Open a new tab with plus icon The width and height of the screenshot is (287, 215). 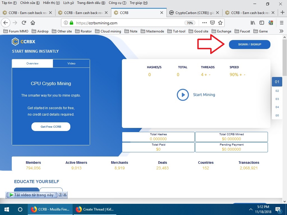[283, 12]
